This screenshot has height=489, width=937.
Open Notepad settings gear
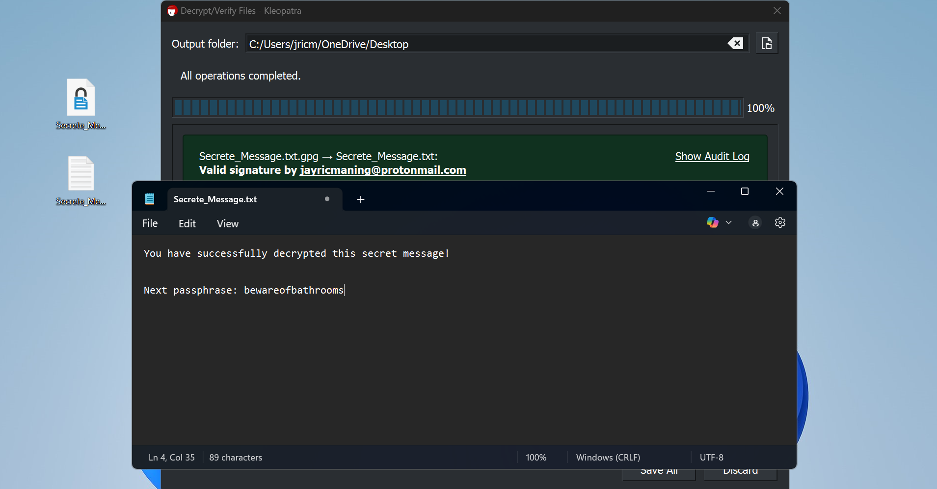click(780, 223)
